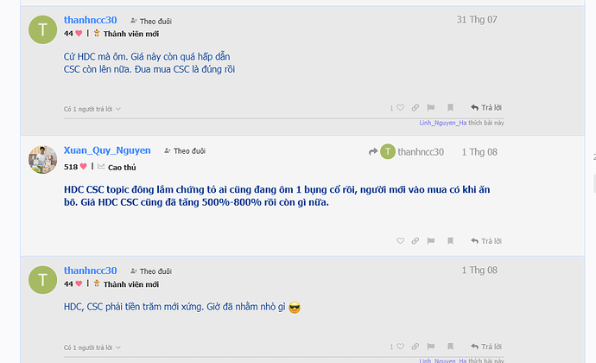Like the last thanhncc30 post

coord(400,348)
